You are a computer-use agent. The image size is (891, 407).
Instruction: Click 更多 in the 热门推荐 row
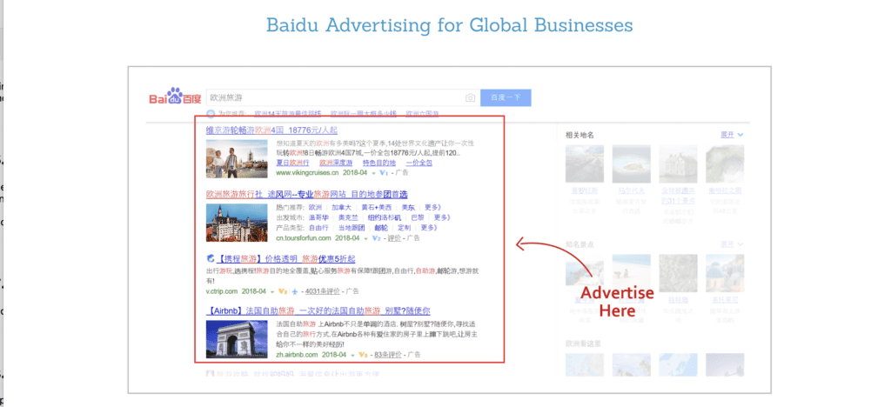433,207
